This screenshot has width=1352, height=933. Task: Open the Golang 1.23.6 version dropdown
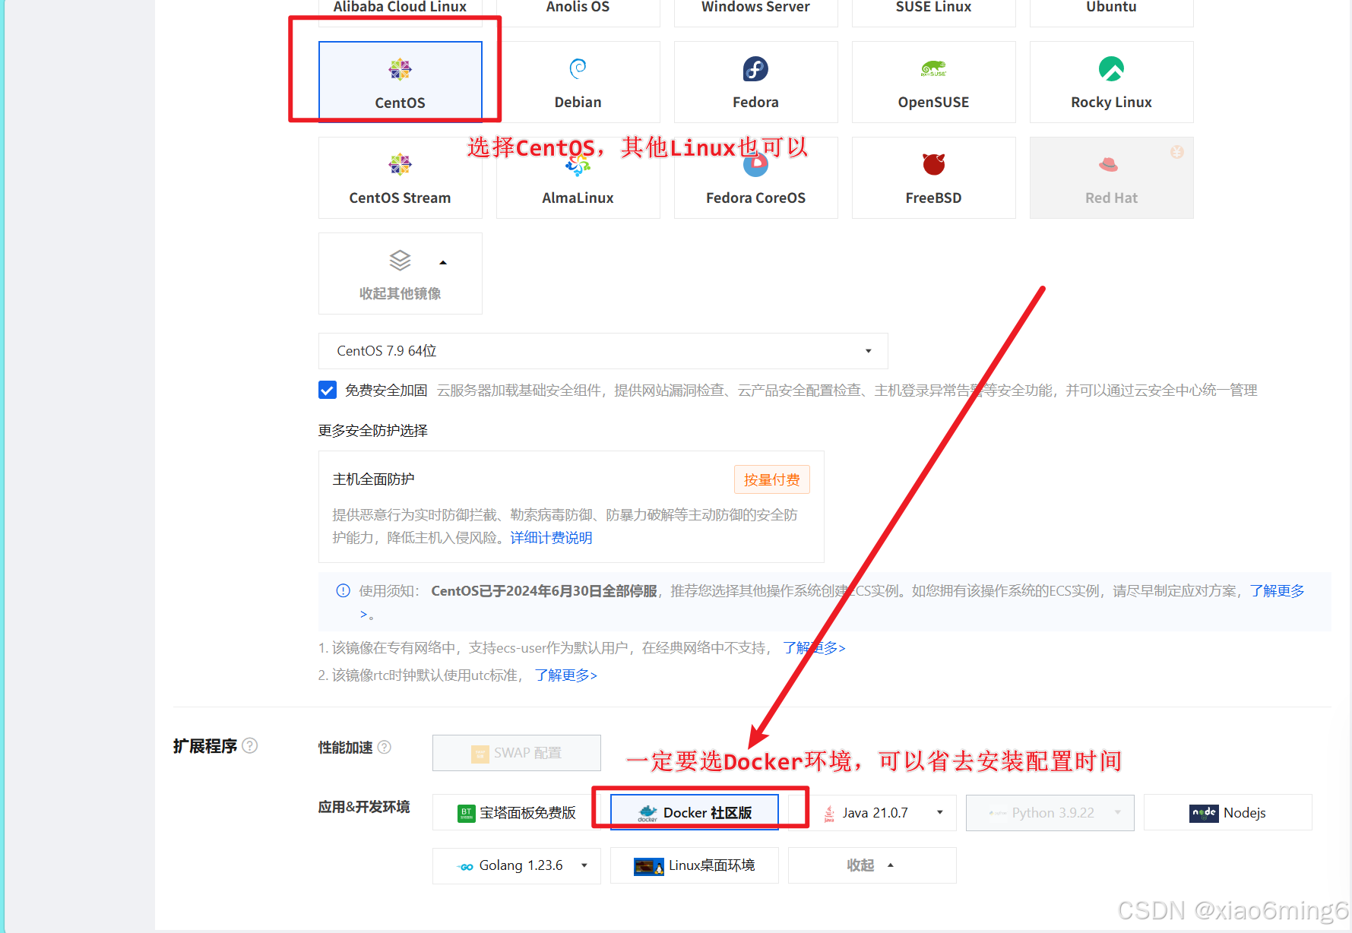(x=517, y=865)
